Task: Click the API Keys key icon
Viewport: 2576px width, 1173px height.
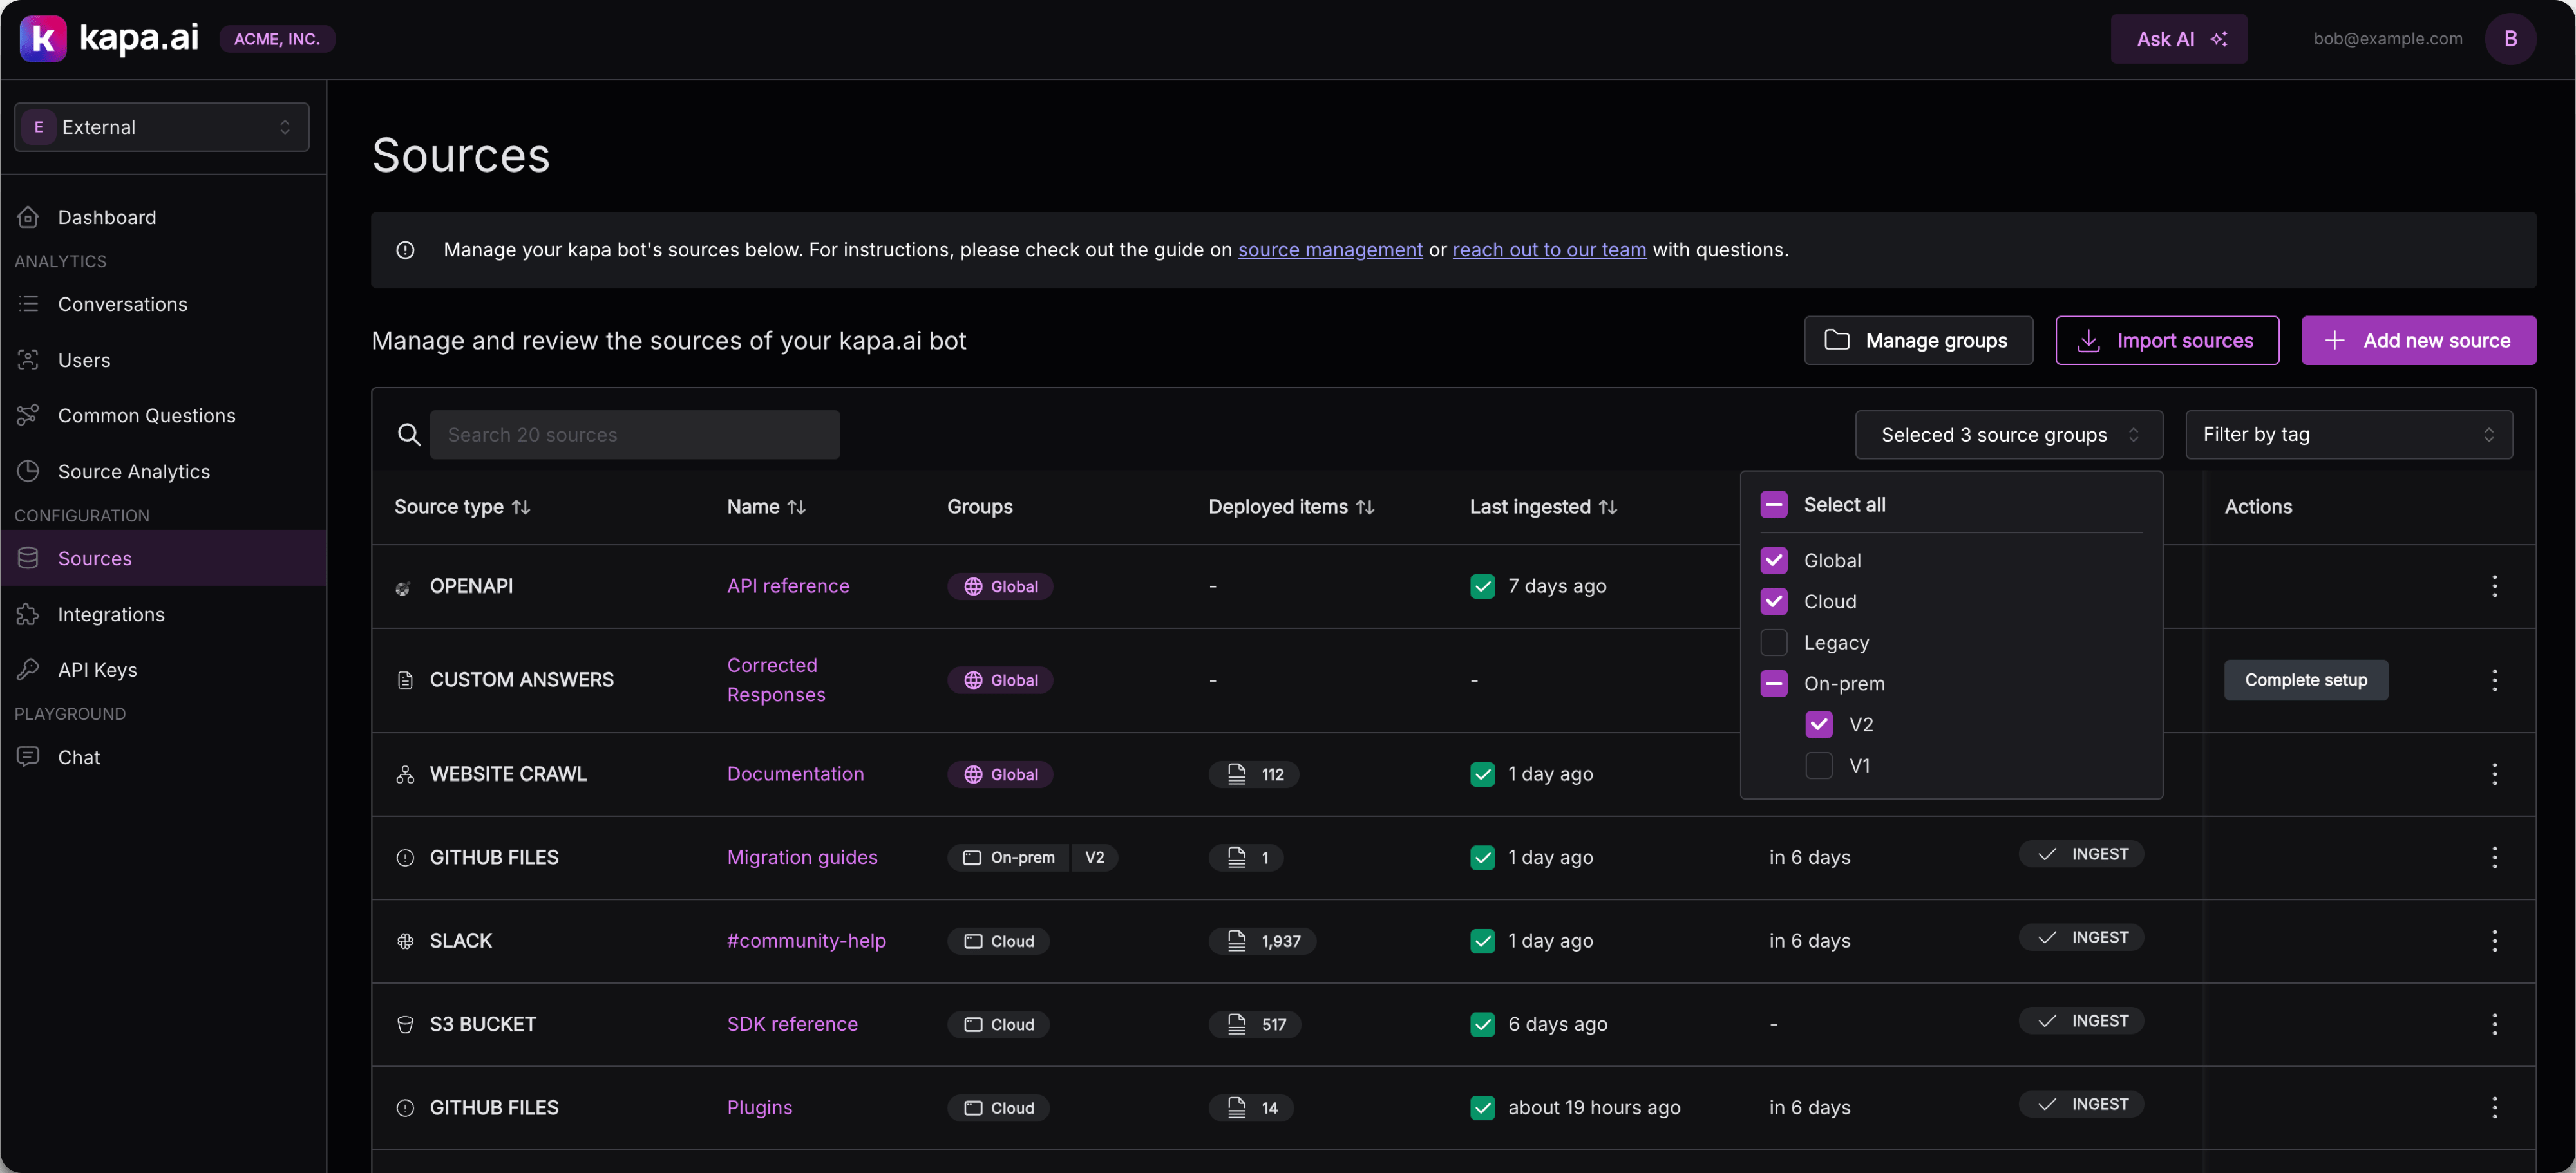Action: [x=28, y=669]
